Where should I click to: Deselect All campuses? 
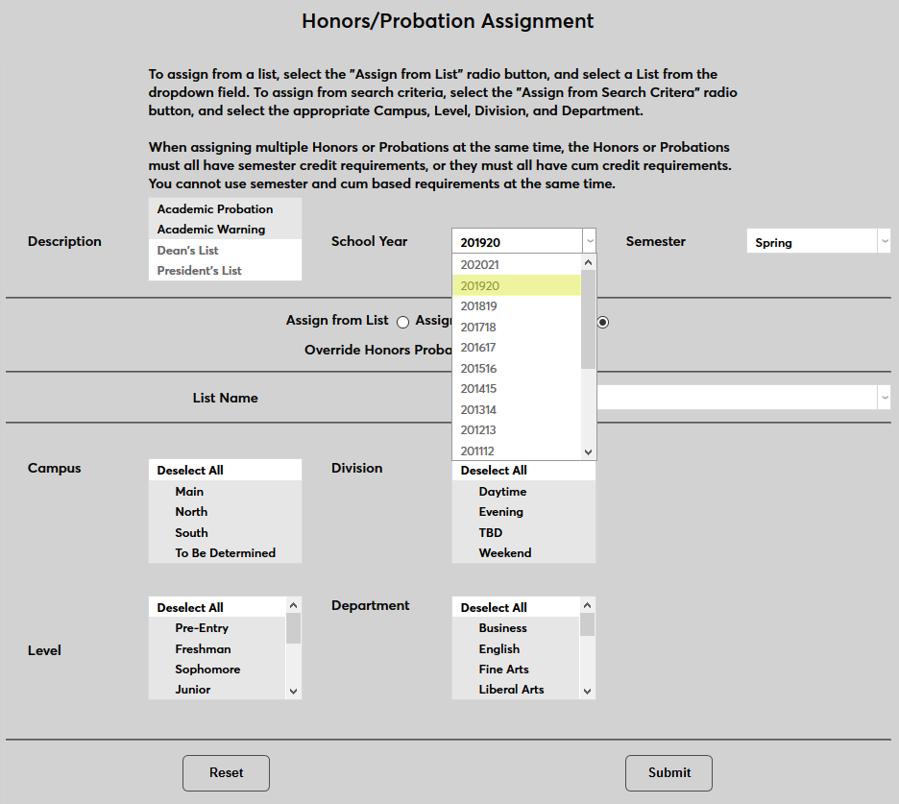click(x=189, y=469)
